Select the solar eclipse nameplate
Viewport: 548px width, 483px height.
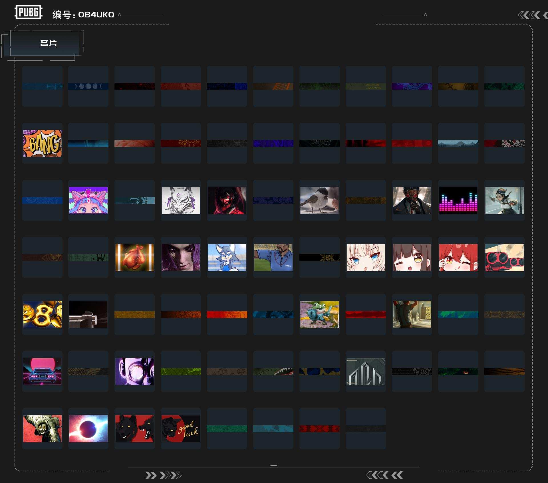(88, 429)
